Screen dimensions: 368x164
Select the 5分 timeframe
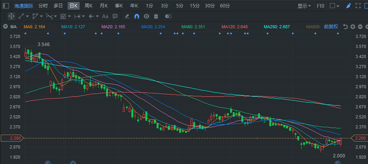(180, 6)
